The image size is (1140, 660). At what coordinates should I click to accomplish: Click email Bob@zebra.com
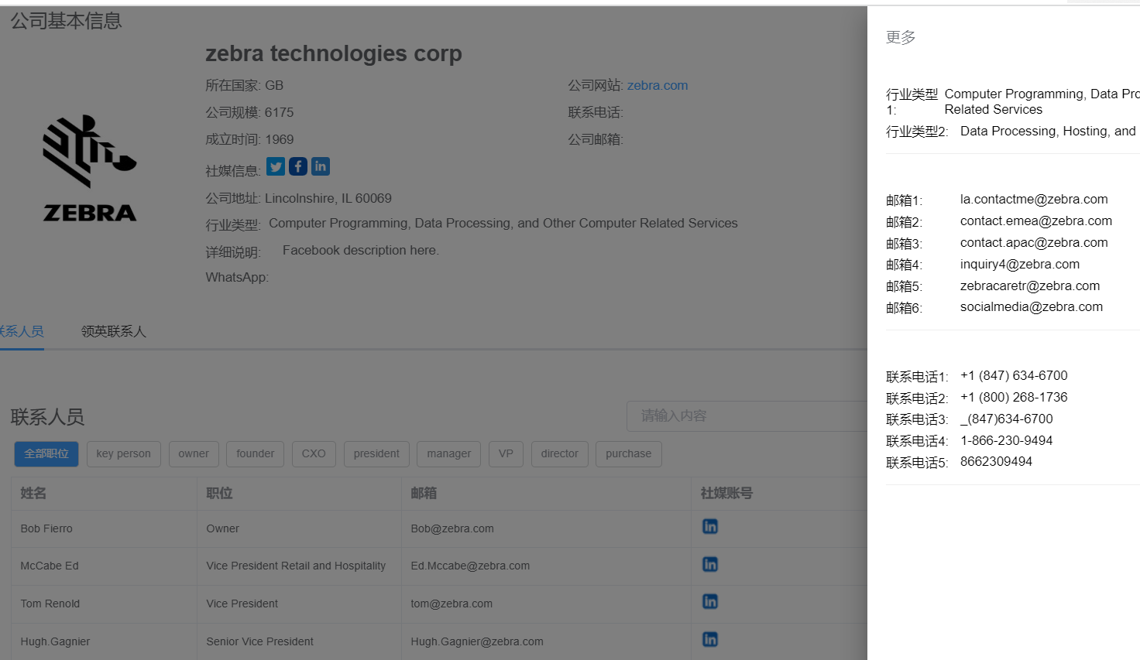click(x=452, y=528)
